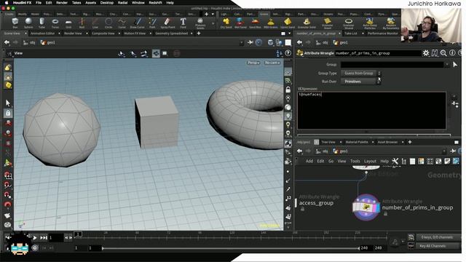Click the VEXpression code editor
The width and height of the screenshot is (466, 262).
click(x=371, y=110)
